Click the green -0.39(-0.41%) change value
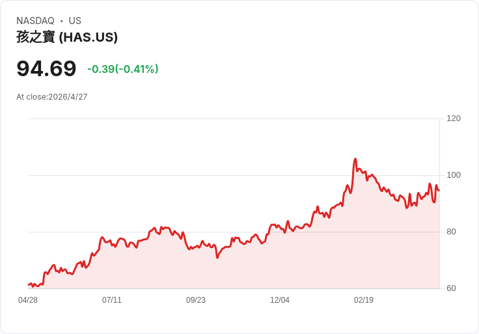479x334 pixels. pos(123,69)
